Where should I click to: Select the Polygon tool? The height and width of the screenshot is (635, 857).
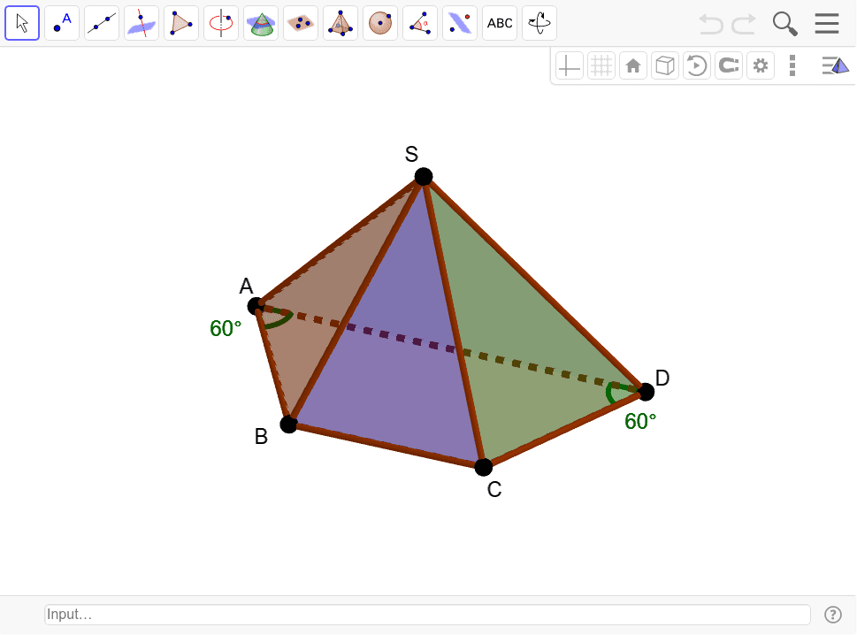tap(181, 23)
